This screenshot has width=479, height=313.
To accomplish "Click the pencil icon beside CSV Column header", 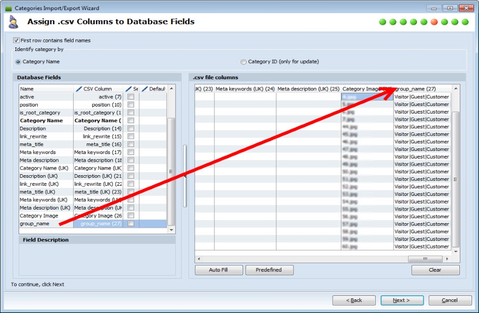I will (79, 89).
